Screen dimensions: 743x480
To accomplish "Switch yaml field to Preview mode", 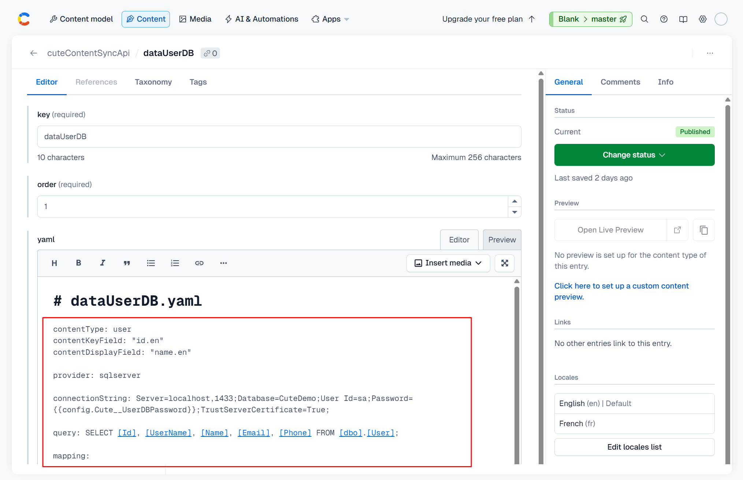I will tap(502, 240).
